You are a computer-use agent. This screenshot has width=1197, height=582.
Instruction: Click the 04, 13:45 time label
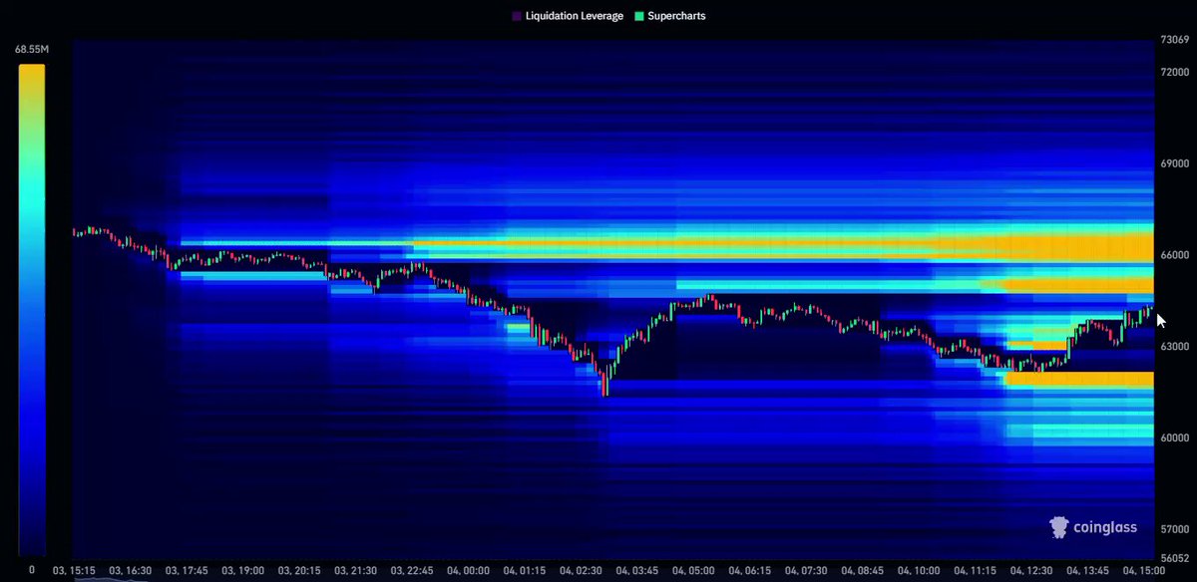(x=1087, y=571)
